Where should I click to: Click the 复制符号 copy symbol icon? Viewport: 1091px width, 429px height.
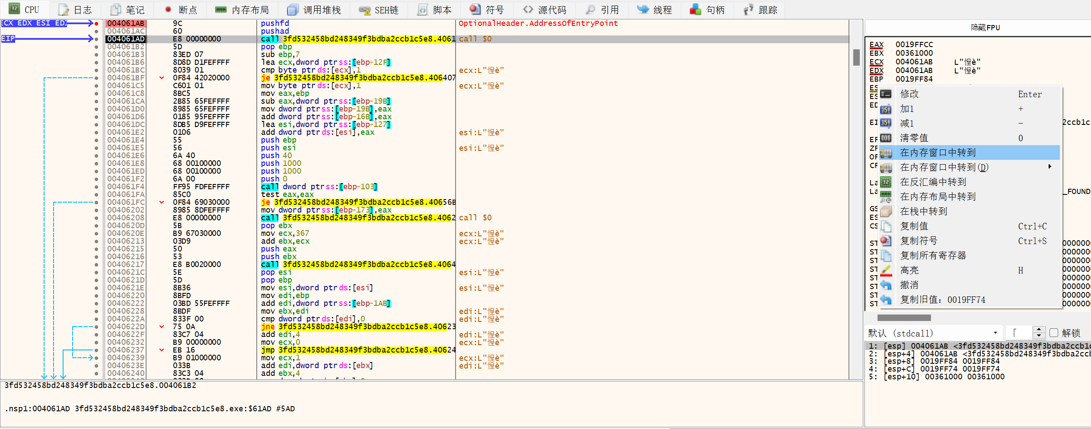[886, 241]
